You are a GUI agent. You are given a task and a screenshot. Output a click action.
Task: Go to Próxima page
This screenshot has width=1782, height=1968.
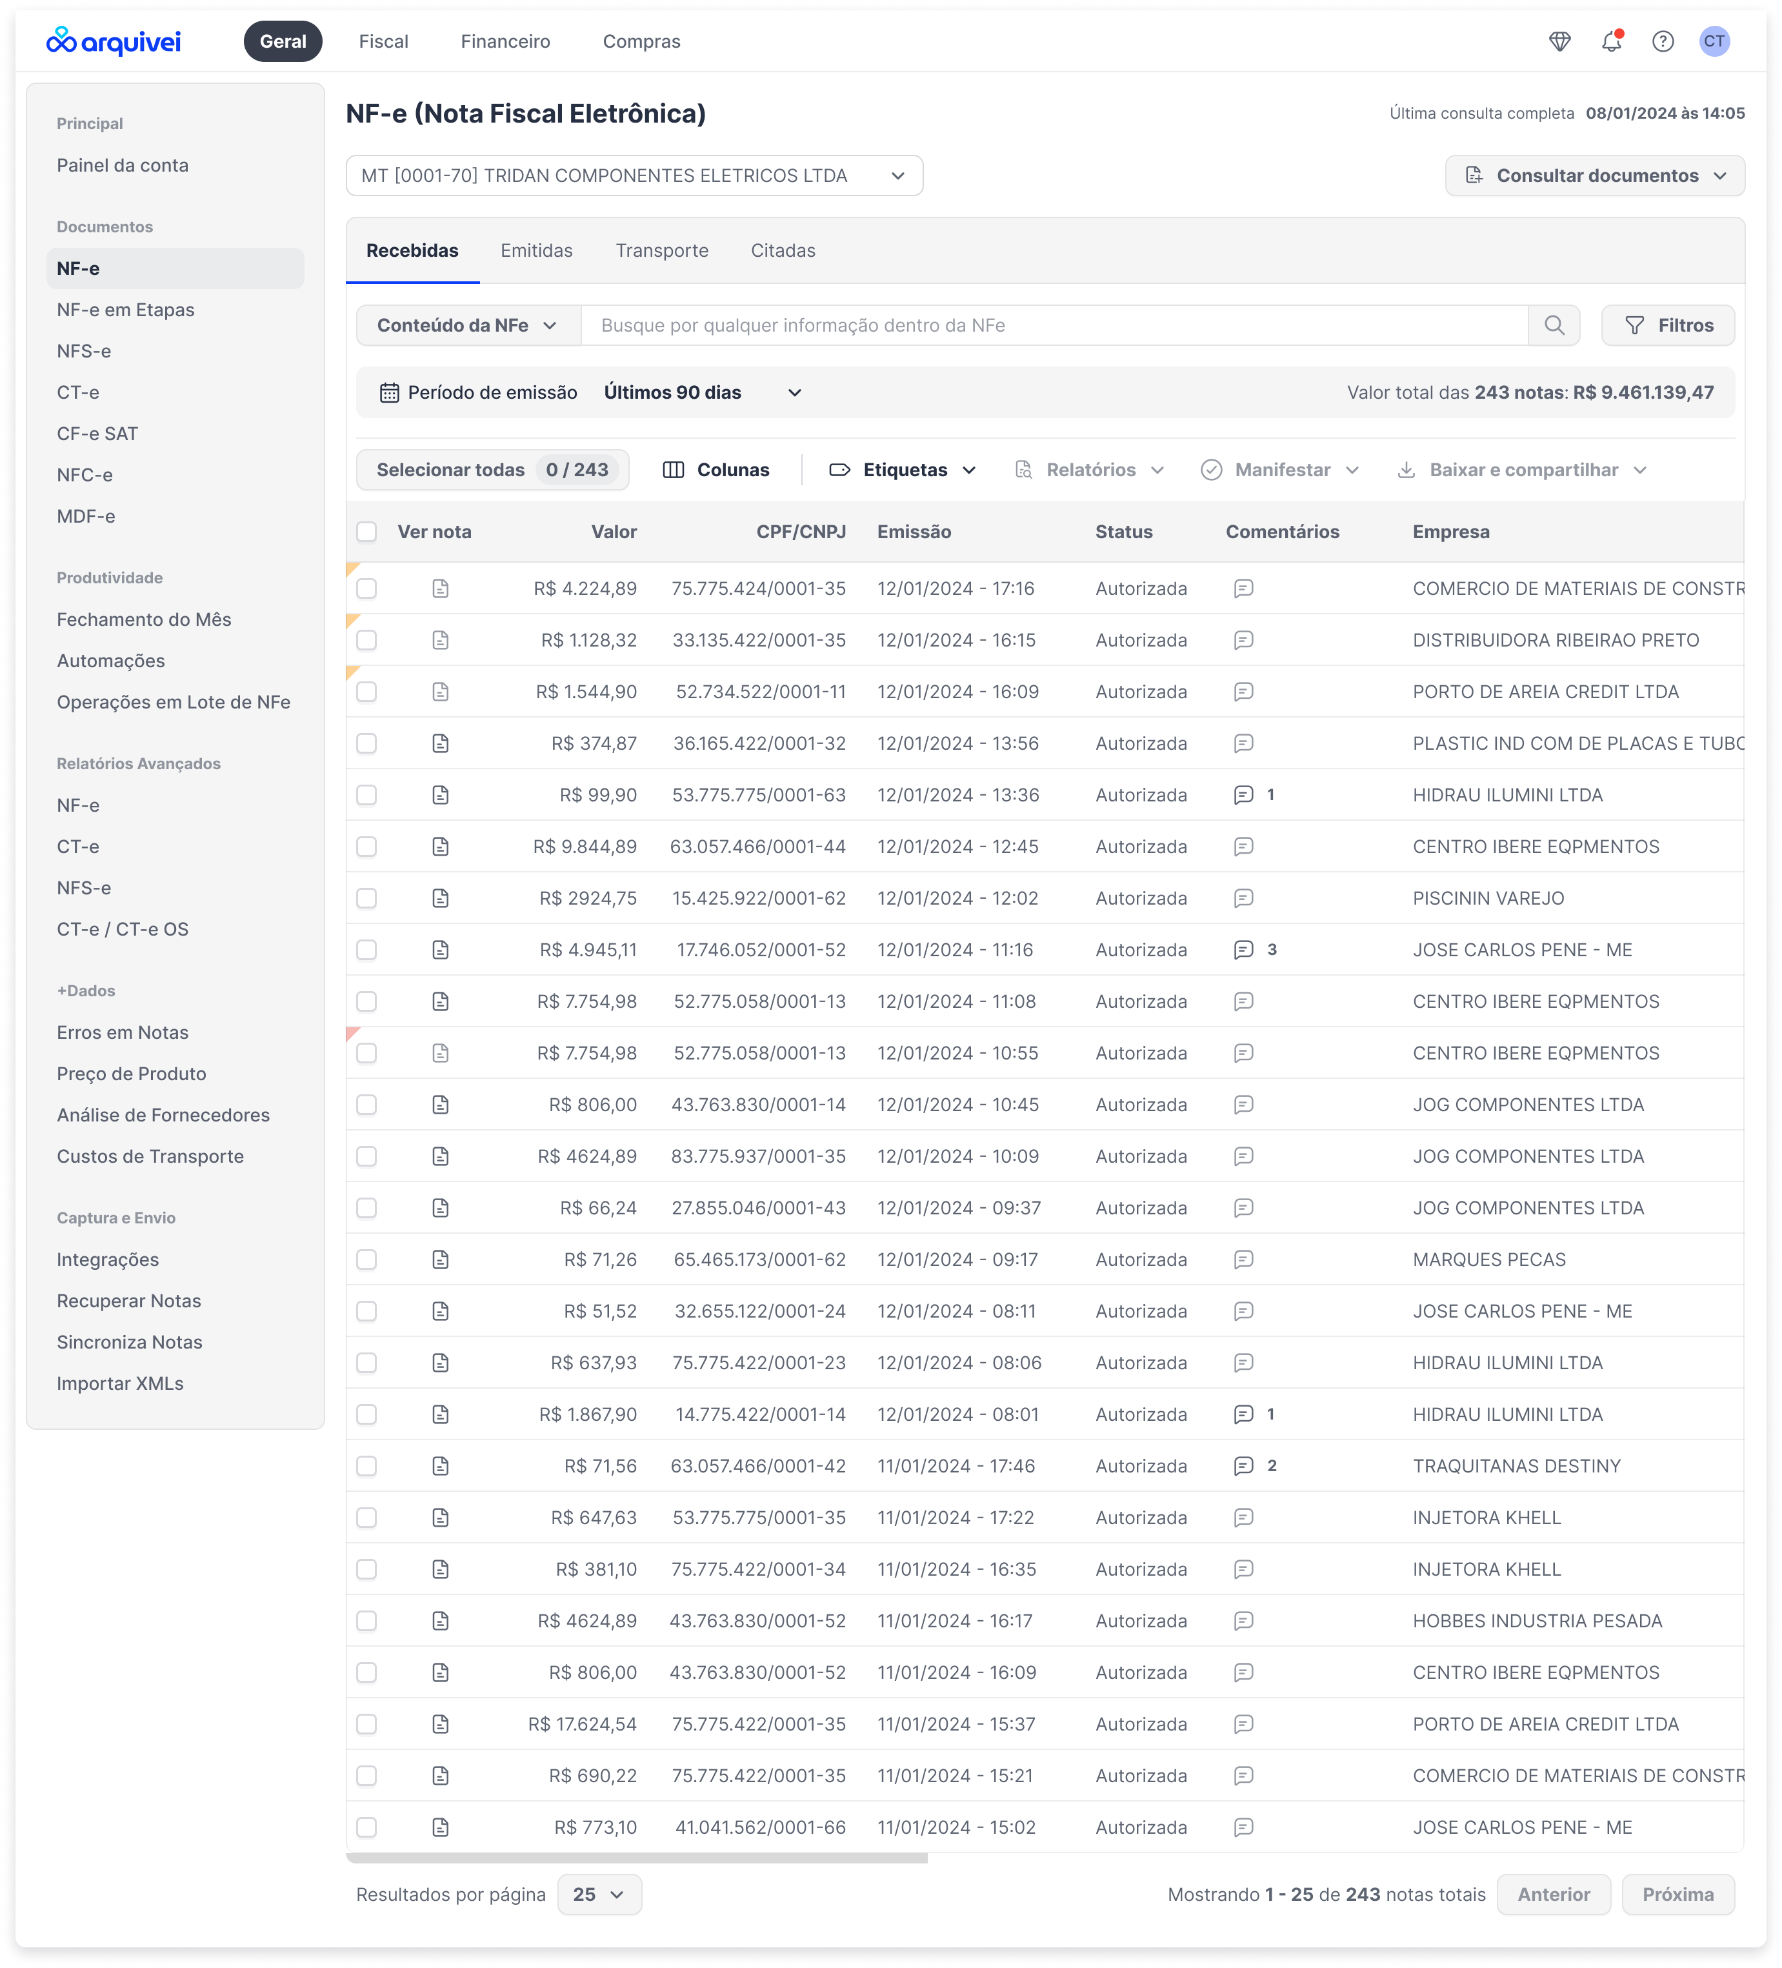tap(1677, 1895)
